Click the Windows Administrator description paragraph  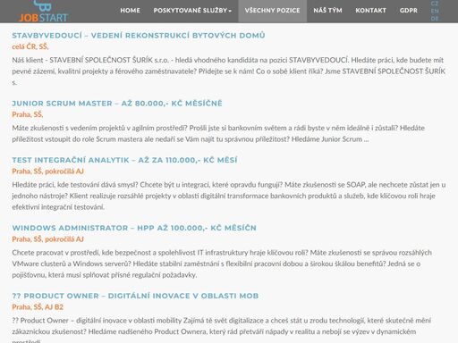click(x=222, y=264)
